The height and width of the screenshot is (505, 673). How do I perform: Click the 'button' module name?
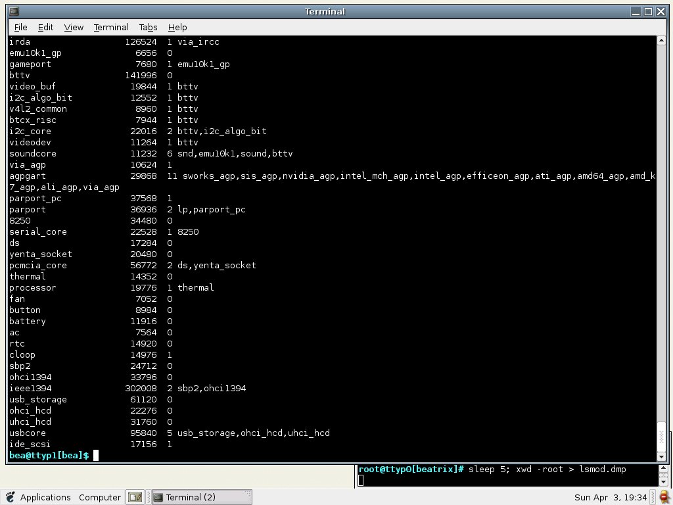pyautogui.click(x=25, y=310)
